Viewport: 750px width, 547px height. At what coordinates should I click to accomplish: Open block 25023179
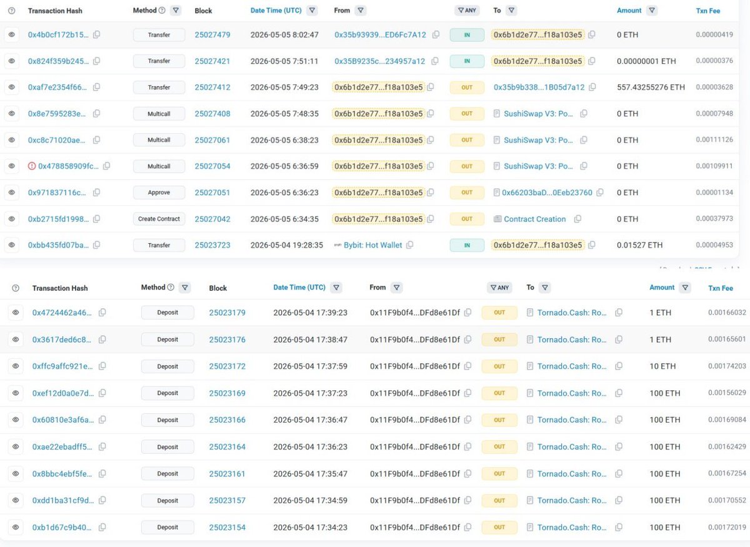227,313
